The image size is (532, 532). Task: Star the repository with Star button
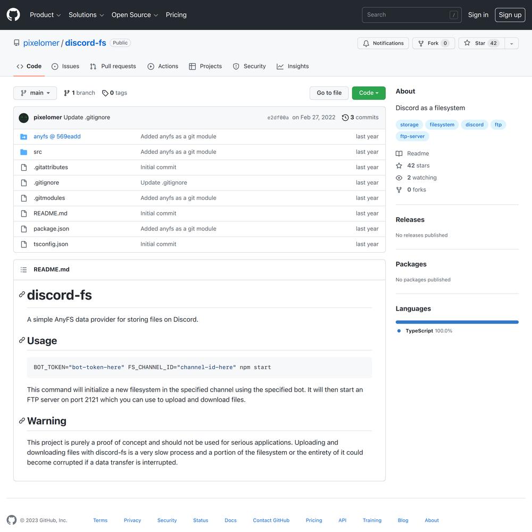(x=481, y=44)
